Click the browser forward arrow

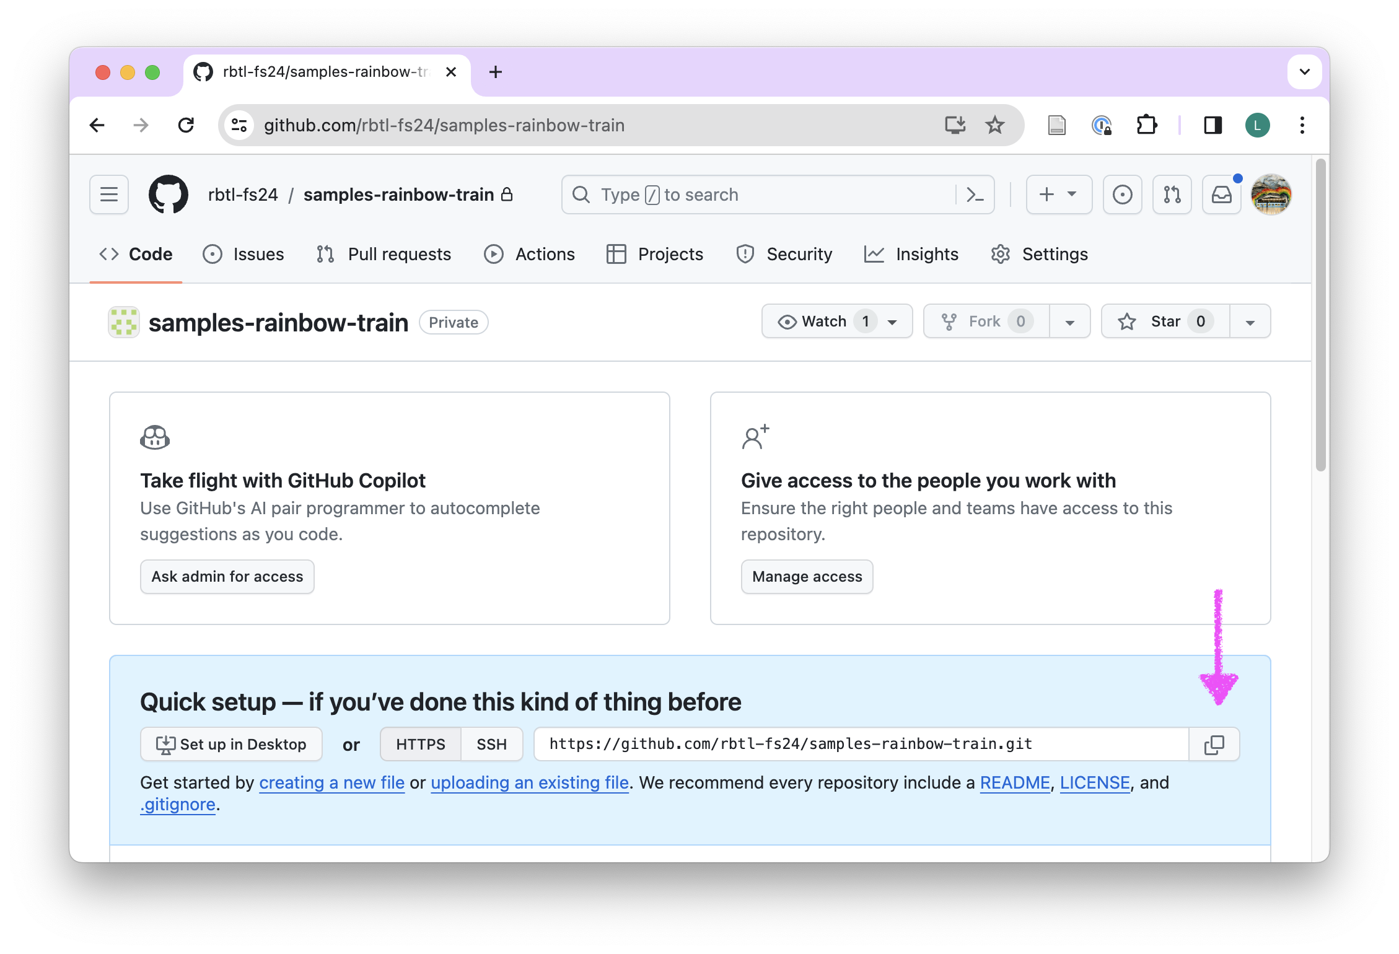point(141,125)
